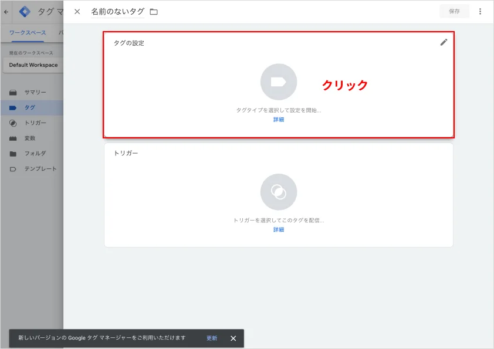
Task: Switch to the ワークスペース tab
Action: tap(28, 33)
